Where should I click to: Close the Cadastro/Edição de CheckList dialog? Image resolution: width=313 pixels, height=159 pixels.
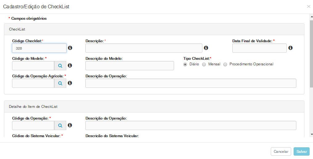tap(309, 6)
